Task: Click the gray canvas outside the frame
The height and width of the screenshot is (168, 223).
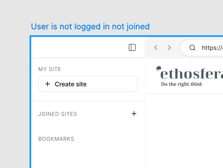Action: (15, 92)
